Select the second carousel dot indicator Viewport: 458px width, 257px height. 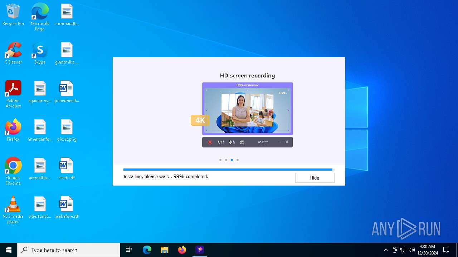226,160
